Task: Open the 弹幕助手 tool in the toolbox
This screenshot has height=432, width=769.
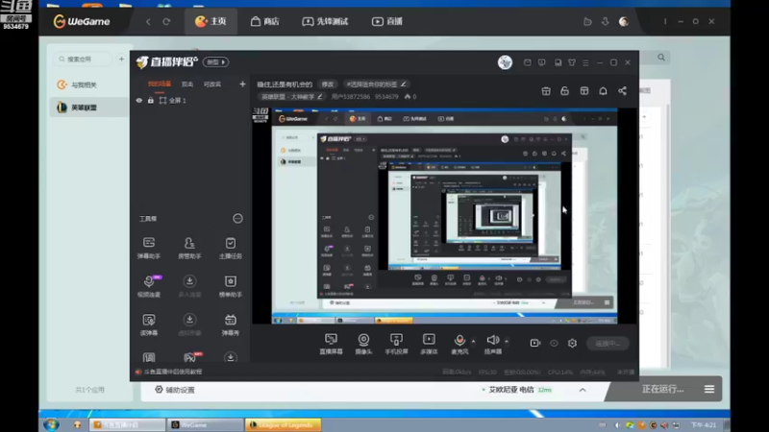Action: click(x=149, y=248)
